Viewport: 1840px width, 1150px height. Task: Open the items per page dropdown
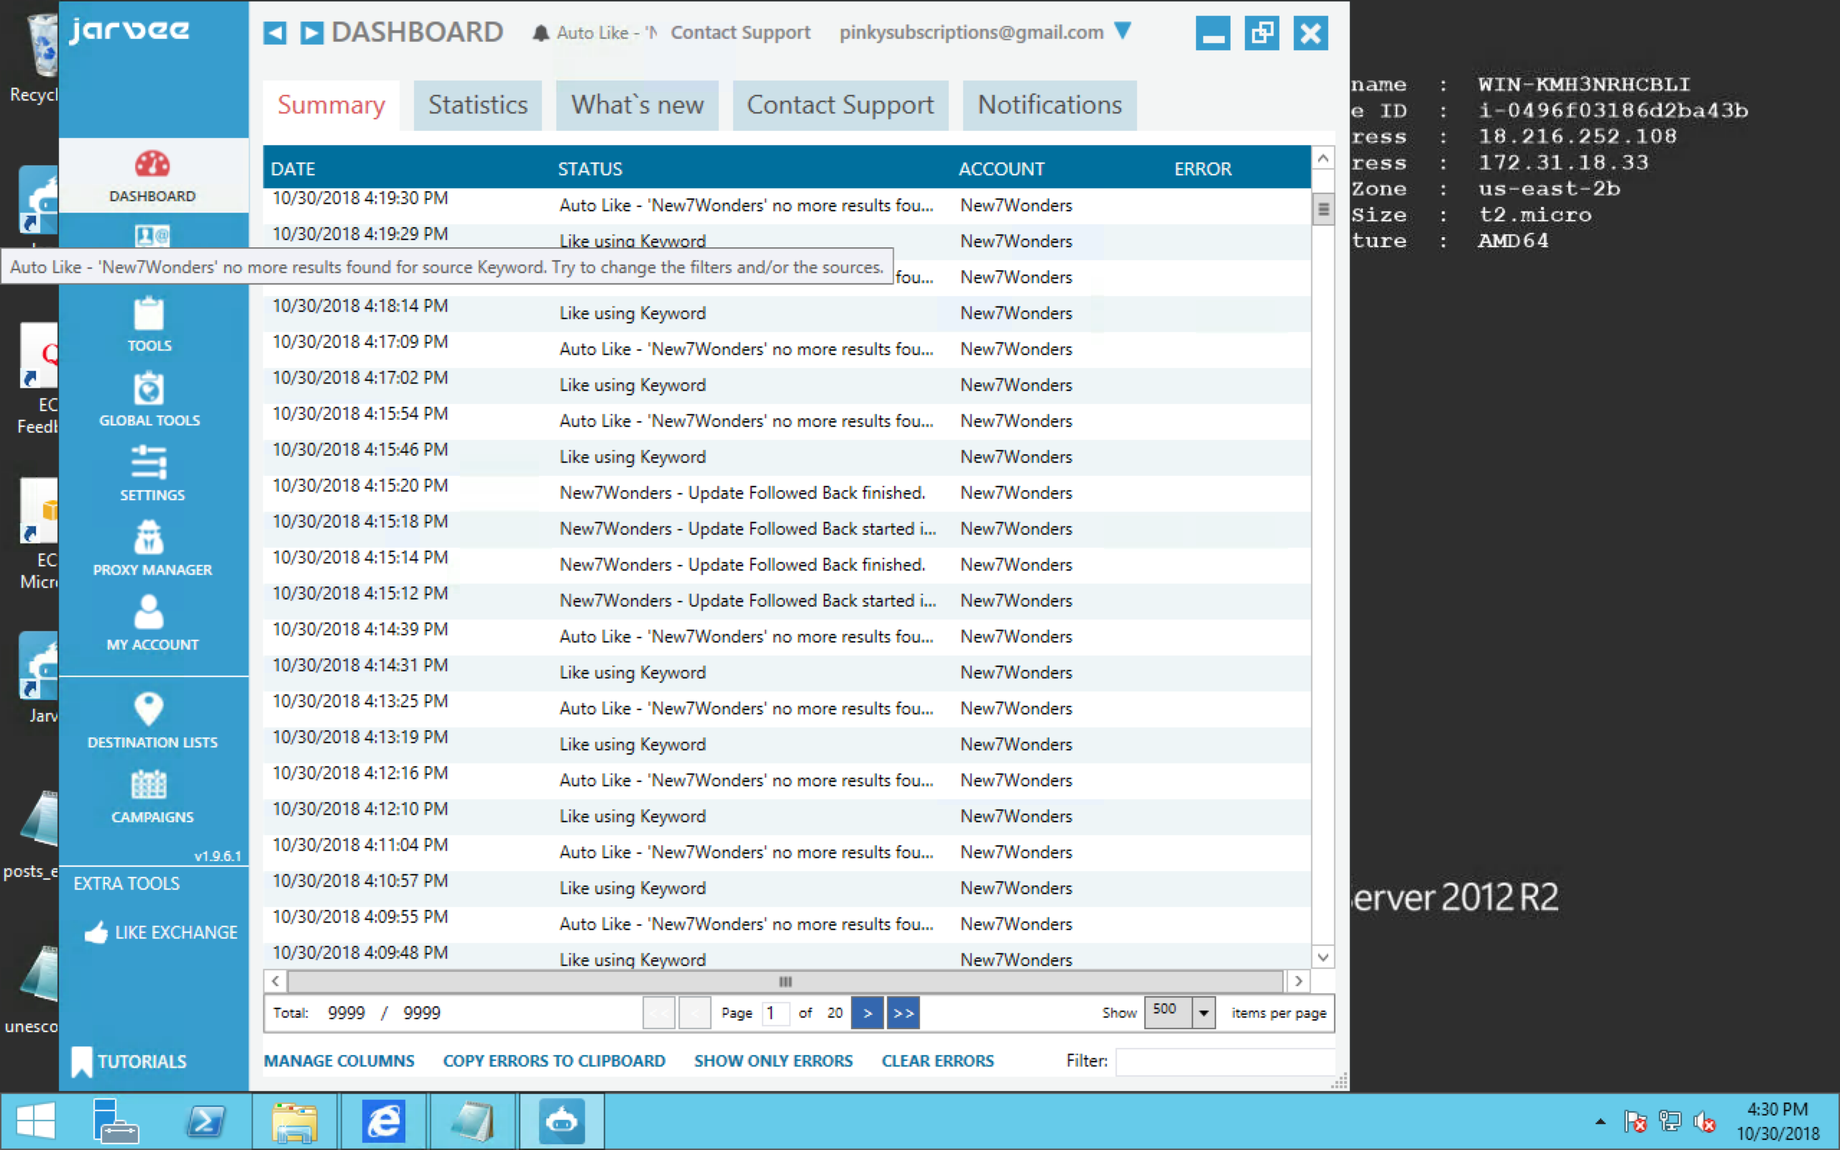click(x=1204, y=1013)
